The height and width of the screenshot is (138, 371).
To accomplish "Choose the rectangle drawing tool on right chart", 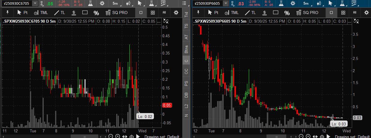I will [x=275, y=13].
